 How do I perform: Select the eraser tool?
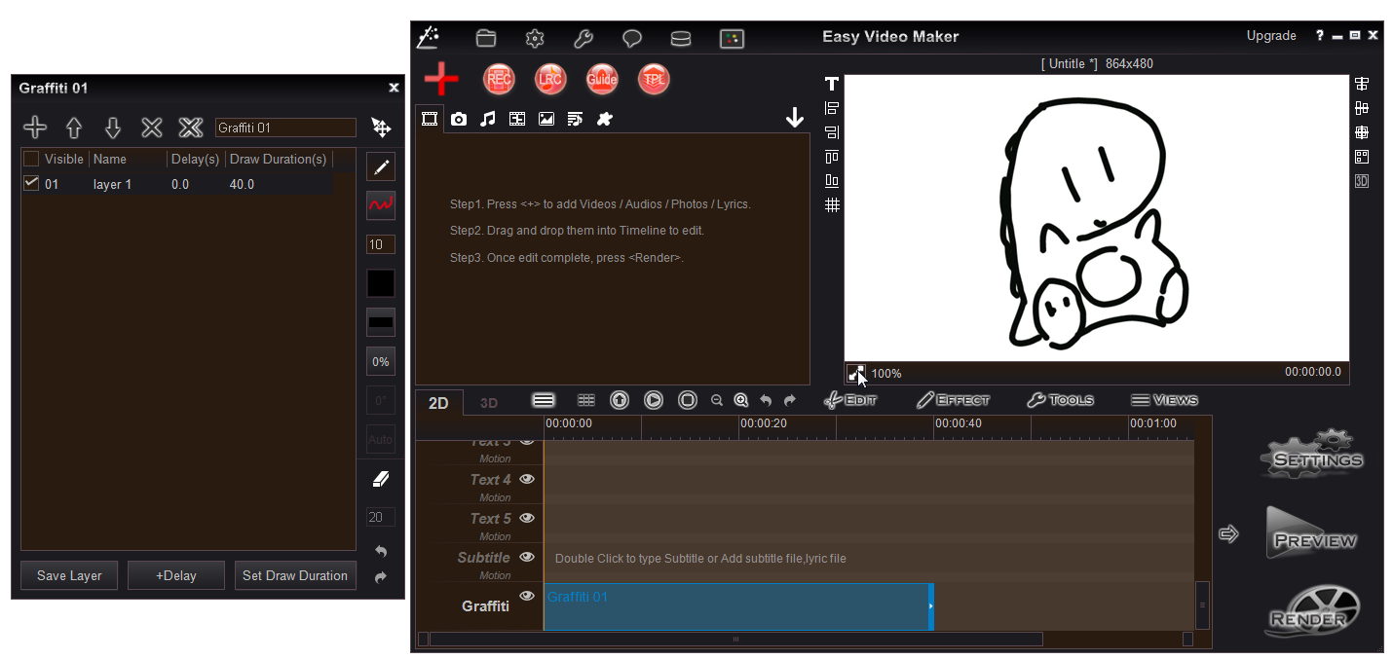pos(381,479)
